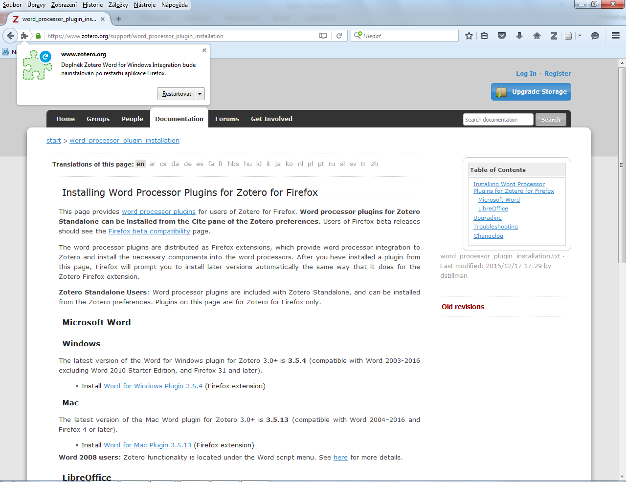This screenshot has height=482, width=626.
Task: Bookmark this page with the star icon
Action: coord(469,36)
